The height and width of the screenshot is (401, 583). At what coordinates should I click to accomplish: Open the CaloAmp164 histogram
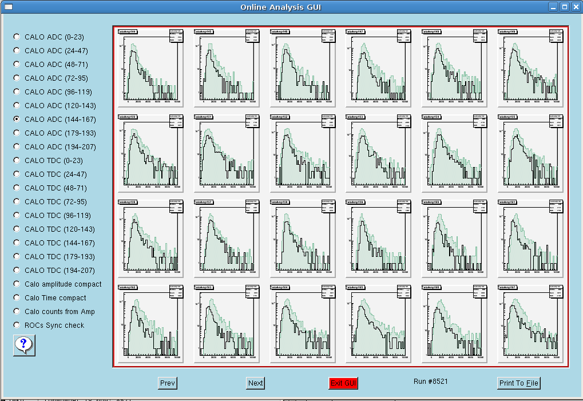[x=302, y=324]
